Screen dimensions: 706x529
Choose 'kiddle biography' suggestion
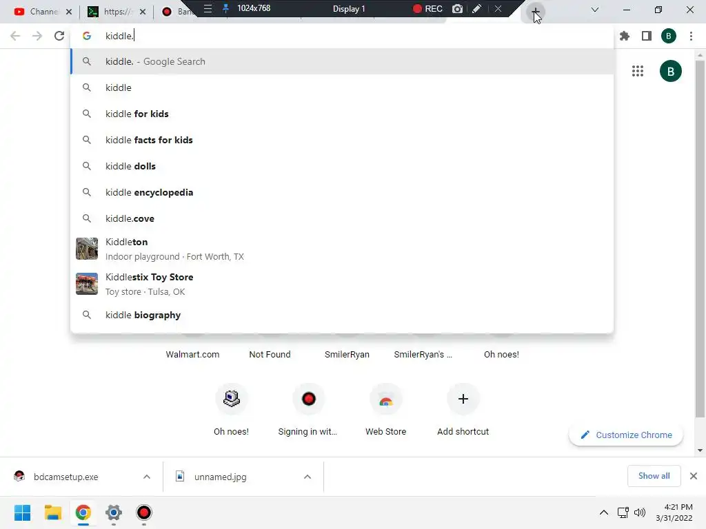(342, 315)
